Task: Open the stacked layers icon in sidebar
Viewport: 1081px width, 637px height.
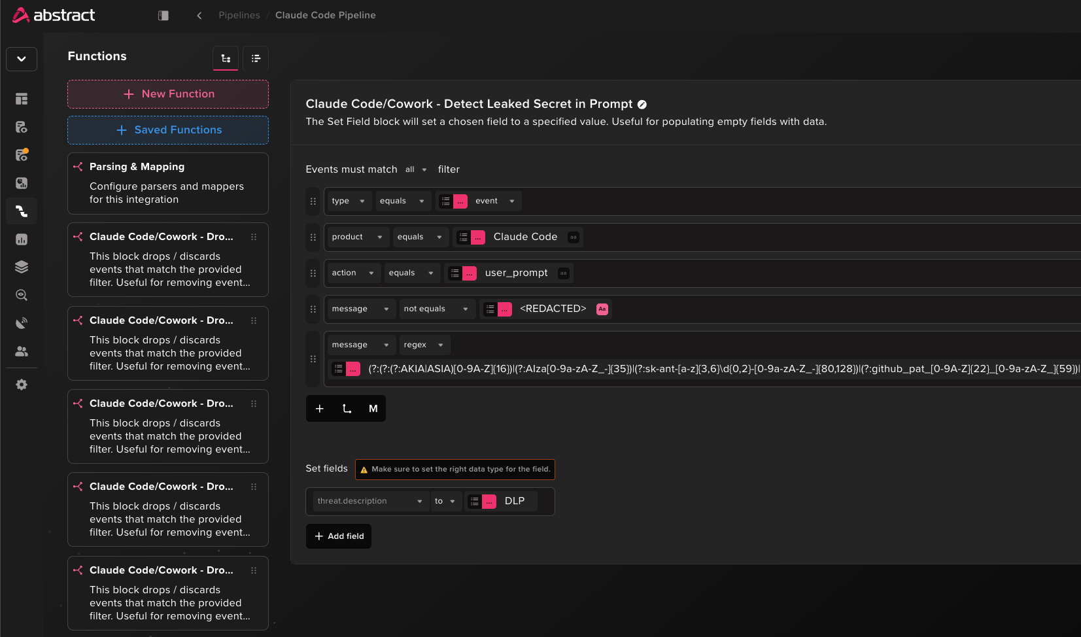Action: (22, 267)
